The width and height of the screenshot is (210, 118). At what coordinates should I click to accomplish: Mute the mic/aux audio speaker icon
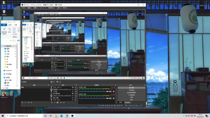click(110, 98)
